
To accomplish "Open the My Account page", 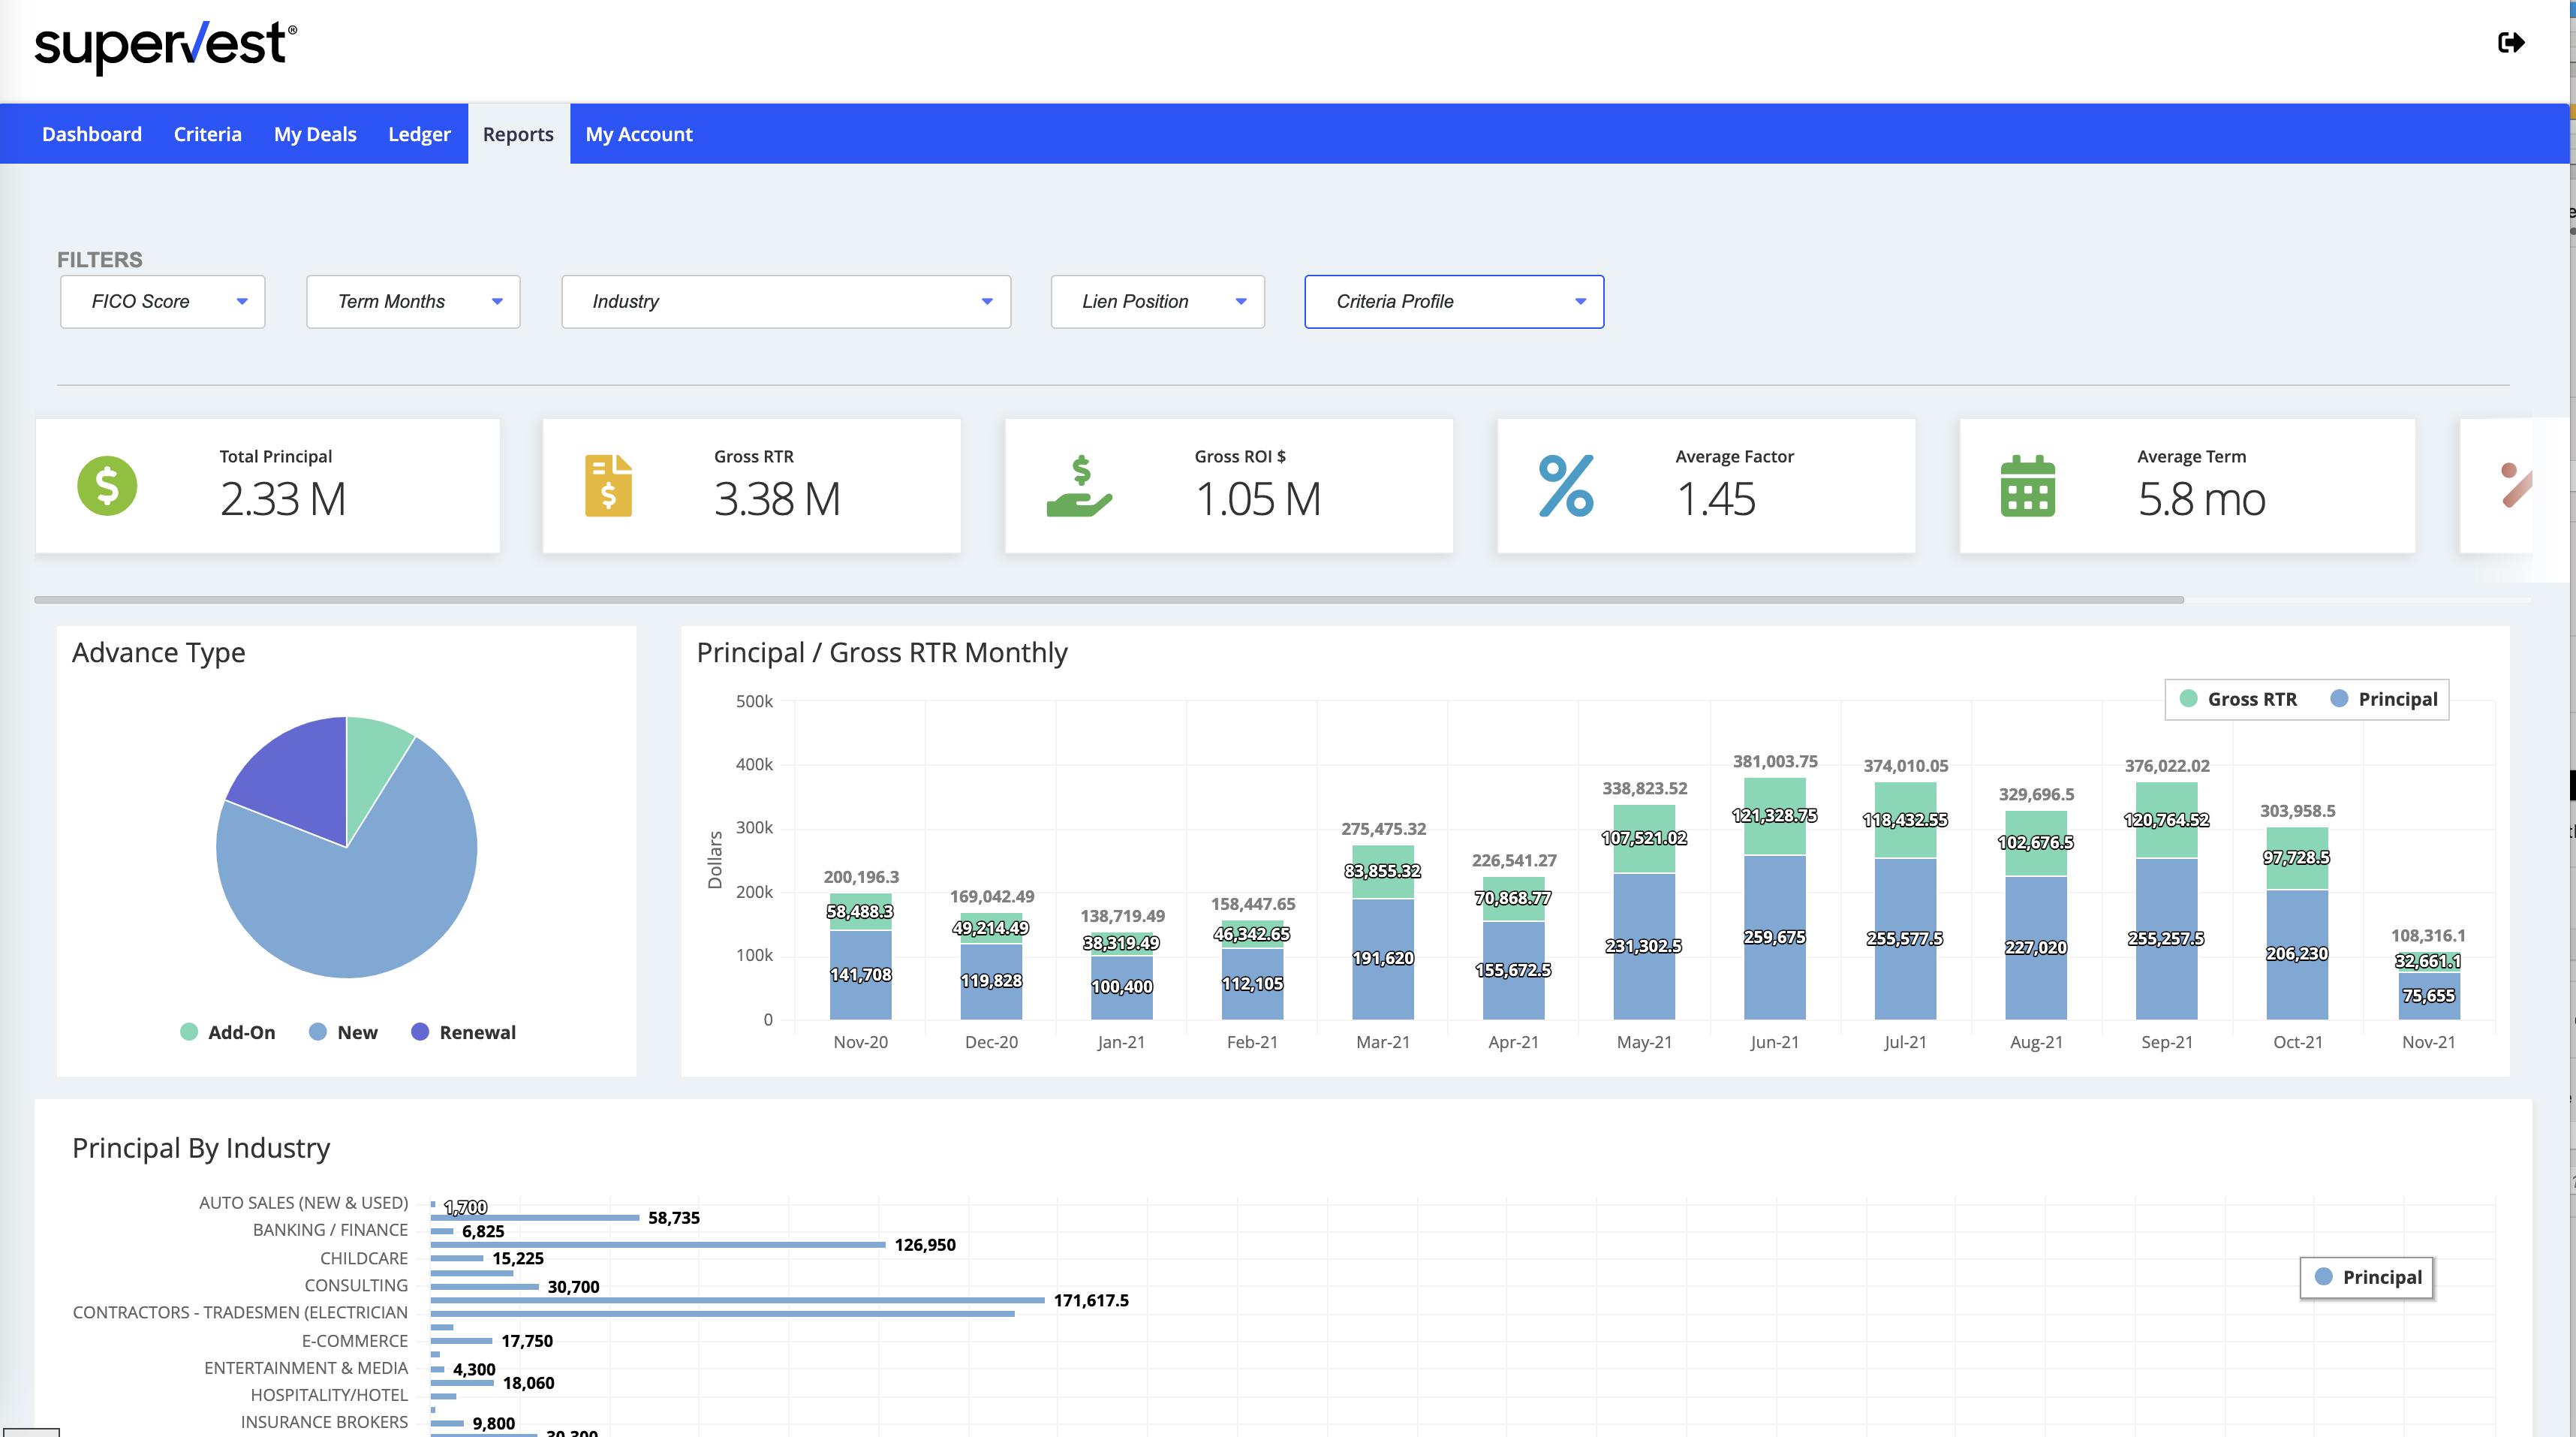I will pos(638,134).
